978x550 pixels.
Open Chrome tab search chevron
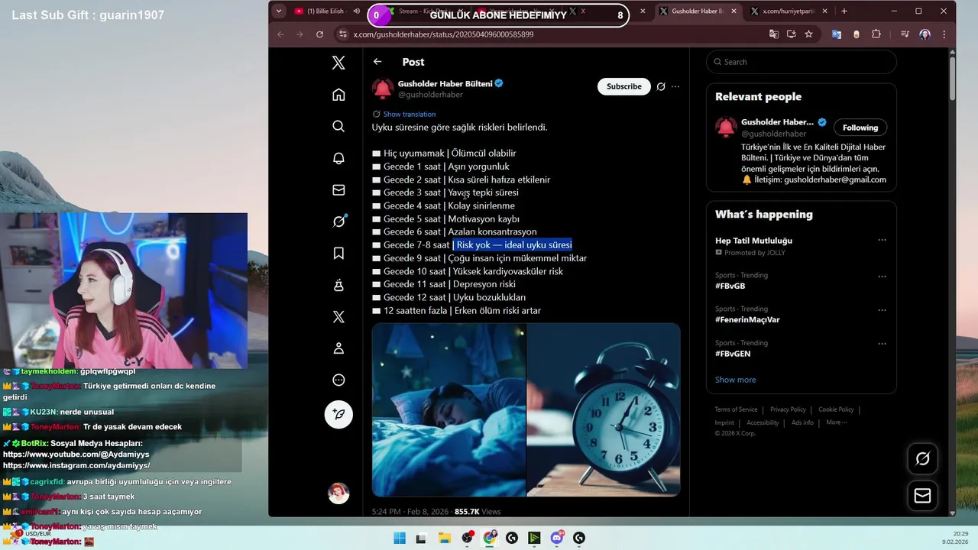pyautogui.click(x=279, y=11)
